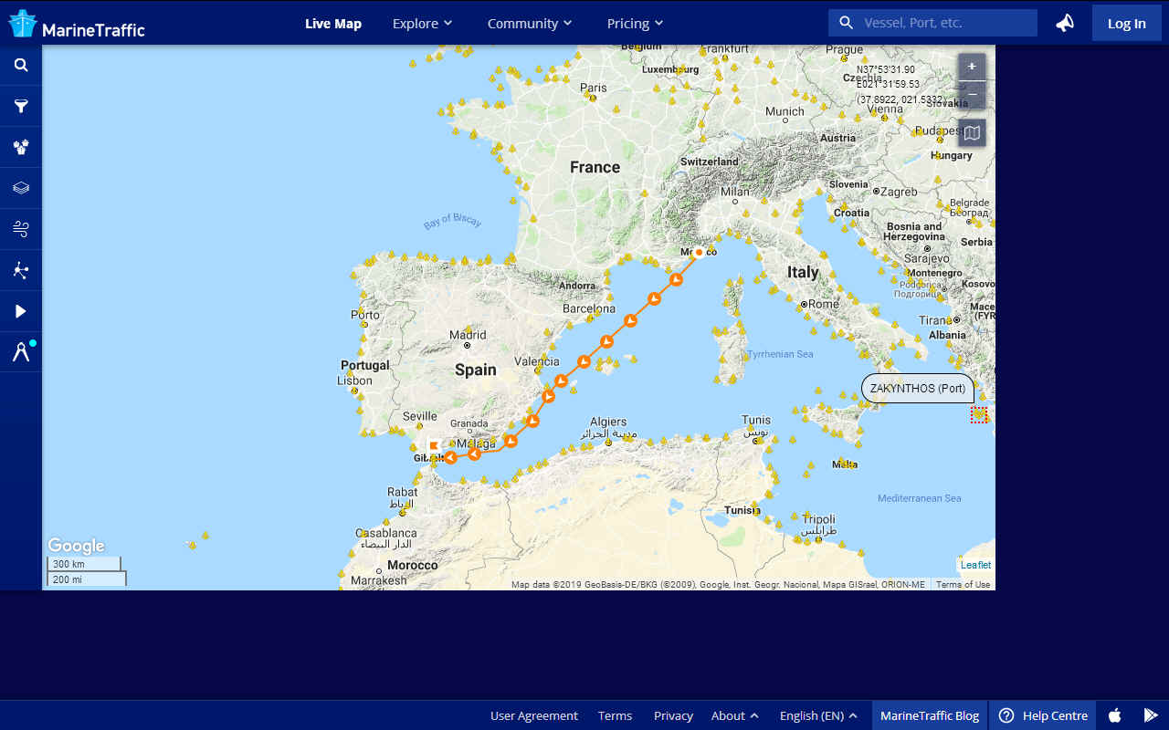1169x730 pixels.
Task: Open the English (EN) language selector
Action: coord(818,715)
